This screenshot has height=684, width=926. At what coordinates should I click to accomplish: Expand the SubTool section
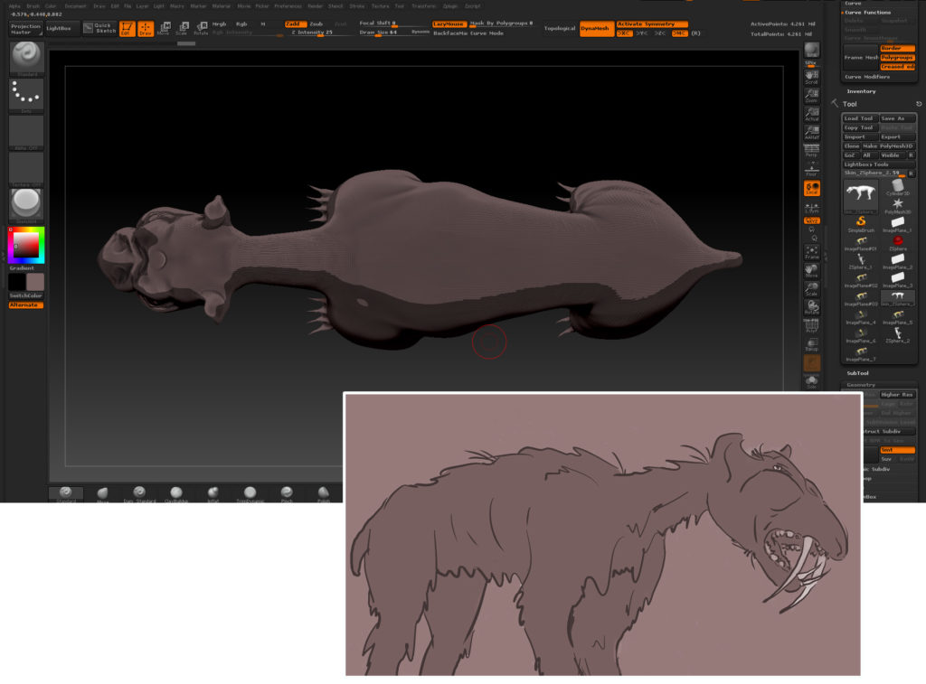[857, 372]
